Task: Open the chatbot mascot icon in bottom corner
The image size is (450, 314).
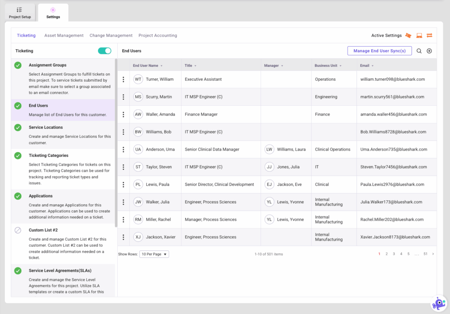Action: [438, 303]
